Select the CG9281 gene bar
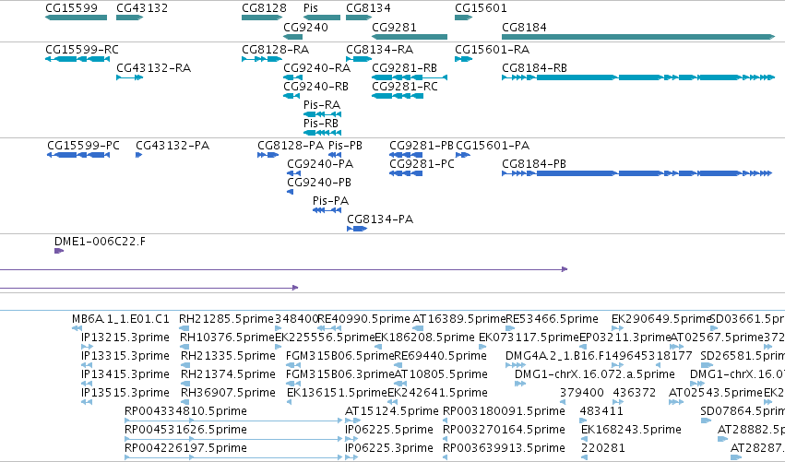 click(410, 37)
